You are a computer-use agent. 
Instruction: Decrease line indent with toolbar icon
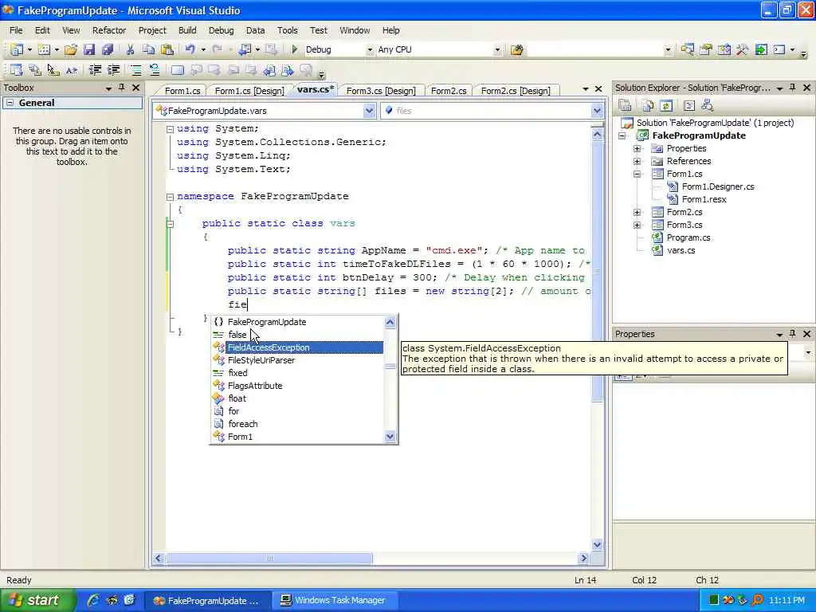coord(95,70)
